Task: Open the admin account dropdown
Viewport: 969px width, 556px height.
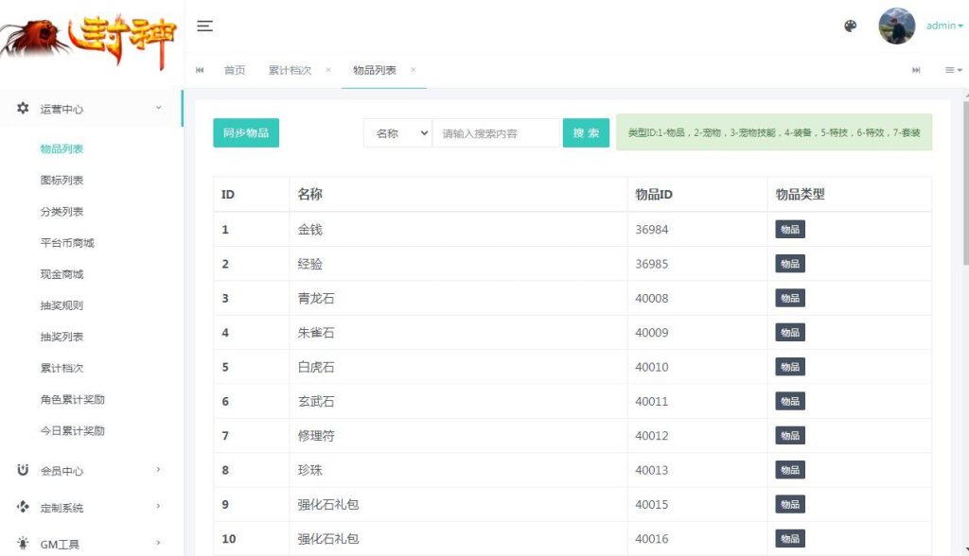Action: click(x=943, y=26)
